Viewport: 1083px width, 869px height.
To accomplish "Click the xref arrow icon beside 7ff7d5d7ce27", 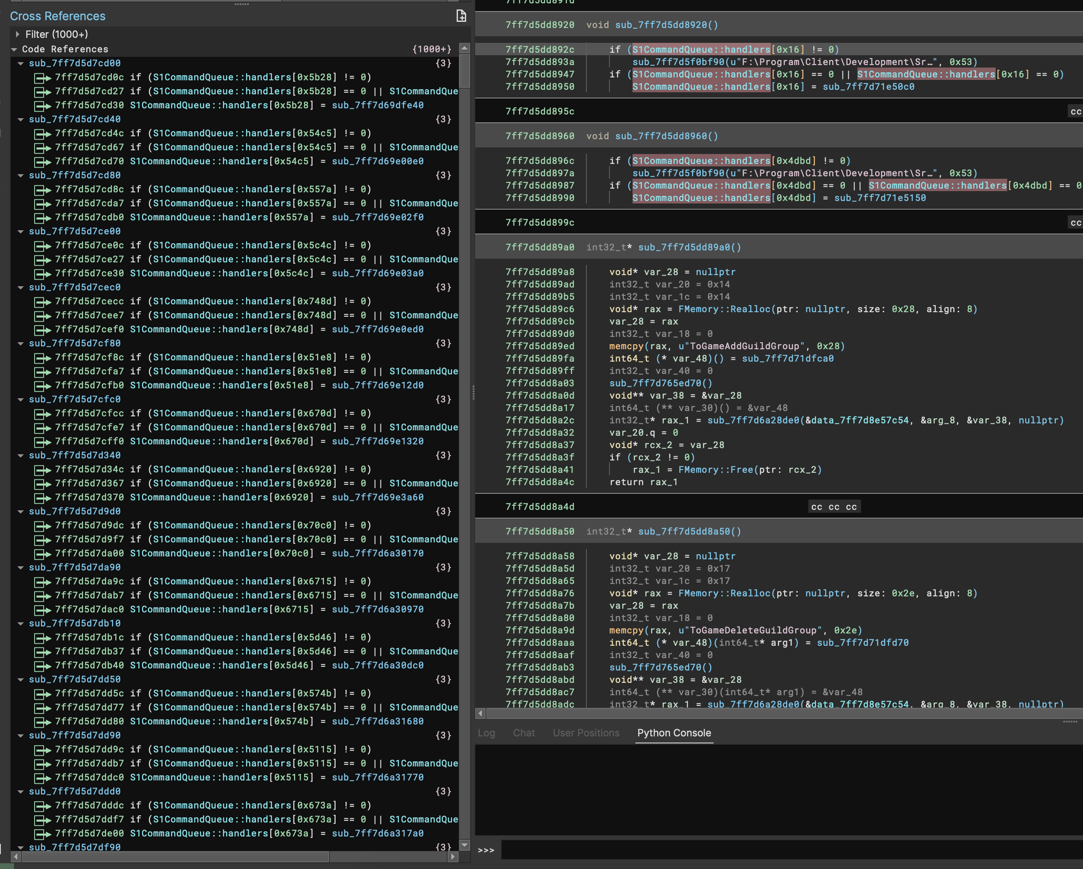I will click(x=42, y=260).
